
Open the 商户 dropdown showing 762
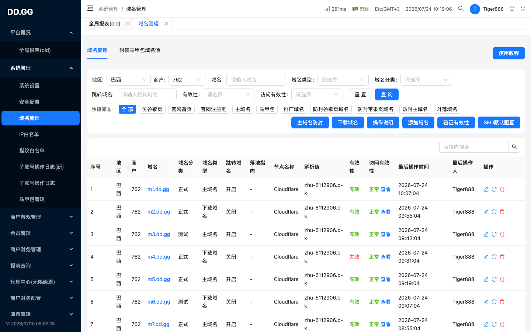pyautogui.click(x=187, y=80)
